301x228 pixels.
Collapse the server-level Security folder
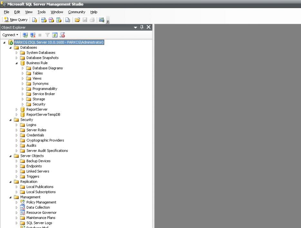pyautogui.click(x=10, y=120)
